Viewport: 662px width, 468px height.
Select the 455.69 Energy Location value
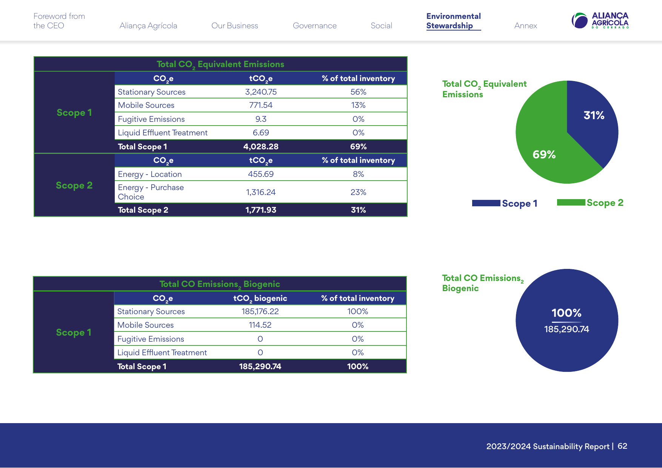(261, 174)
